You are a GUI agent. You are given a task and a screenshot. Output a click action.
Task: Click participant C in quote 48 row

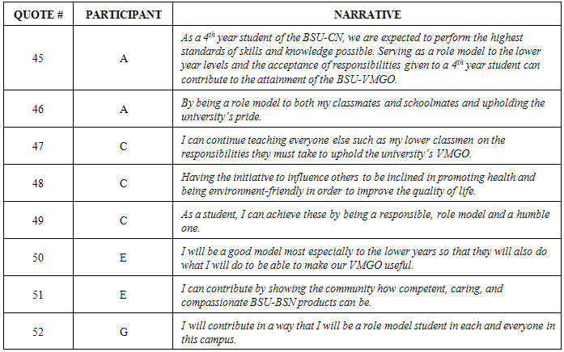pos(123,184)
